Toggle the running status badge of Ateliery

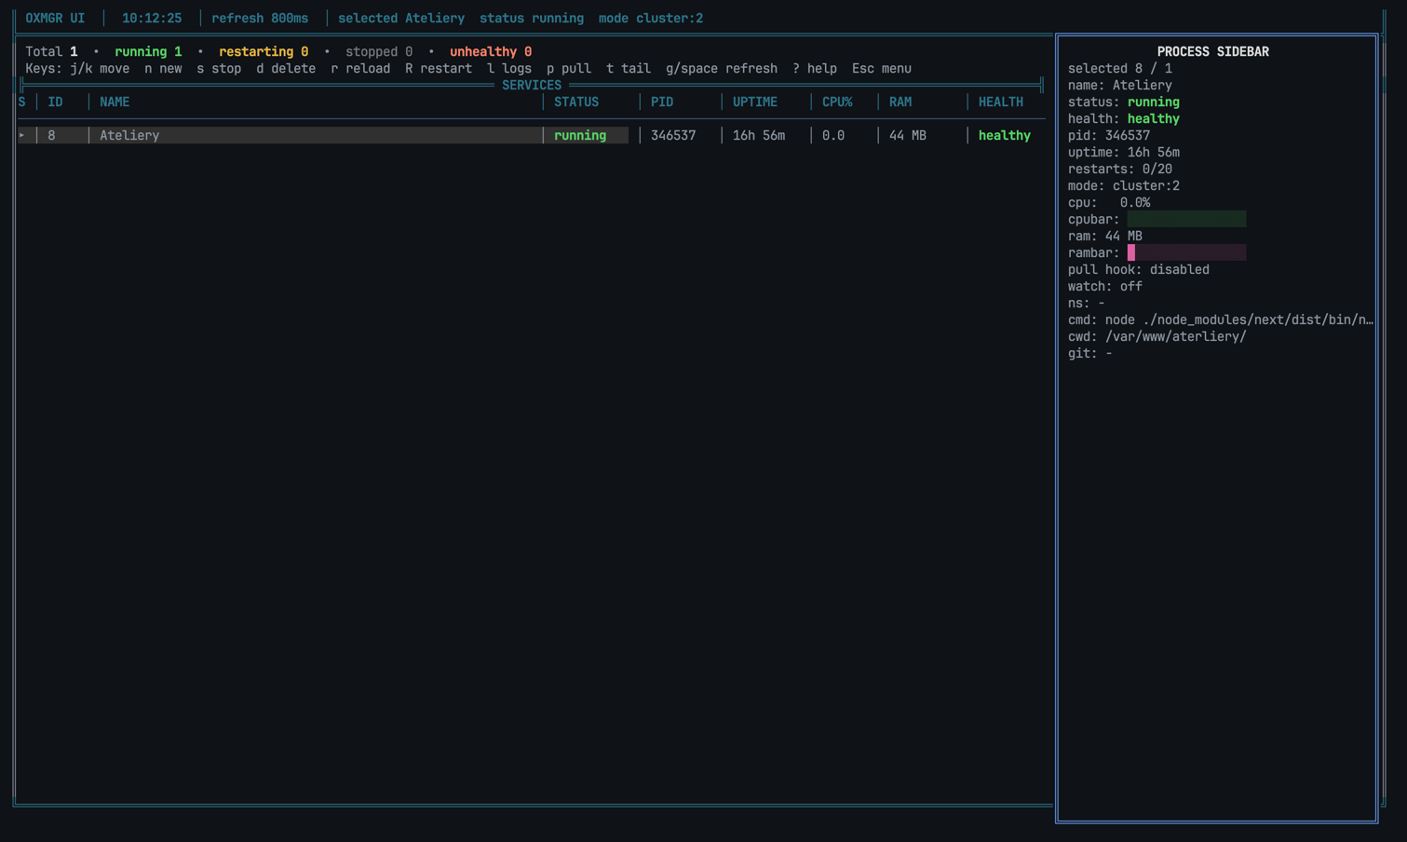[579, 135]
